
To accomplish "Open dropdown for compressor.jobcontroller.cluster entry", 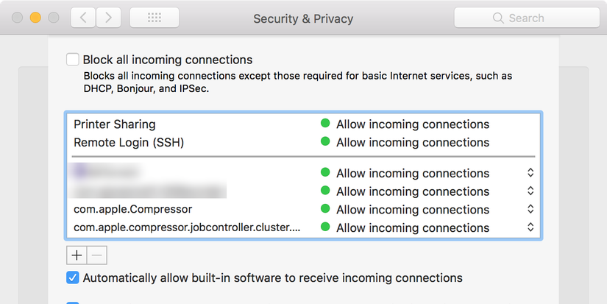I will click(x=530, y=227).
